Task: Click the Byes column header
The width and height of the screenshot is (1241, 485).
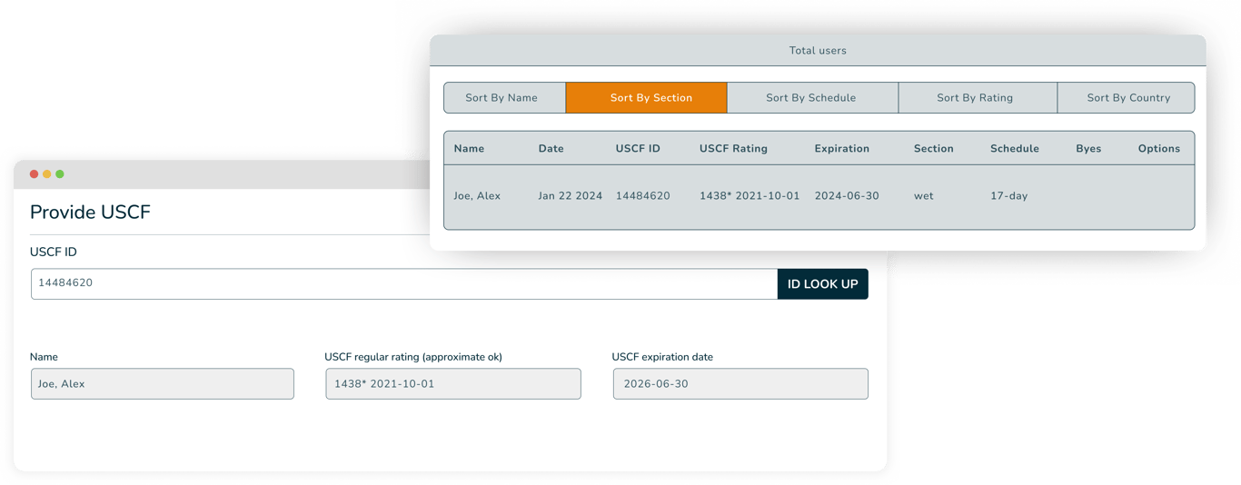Action: tap(1088, 149)
